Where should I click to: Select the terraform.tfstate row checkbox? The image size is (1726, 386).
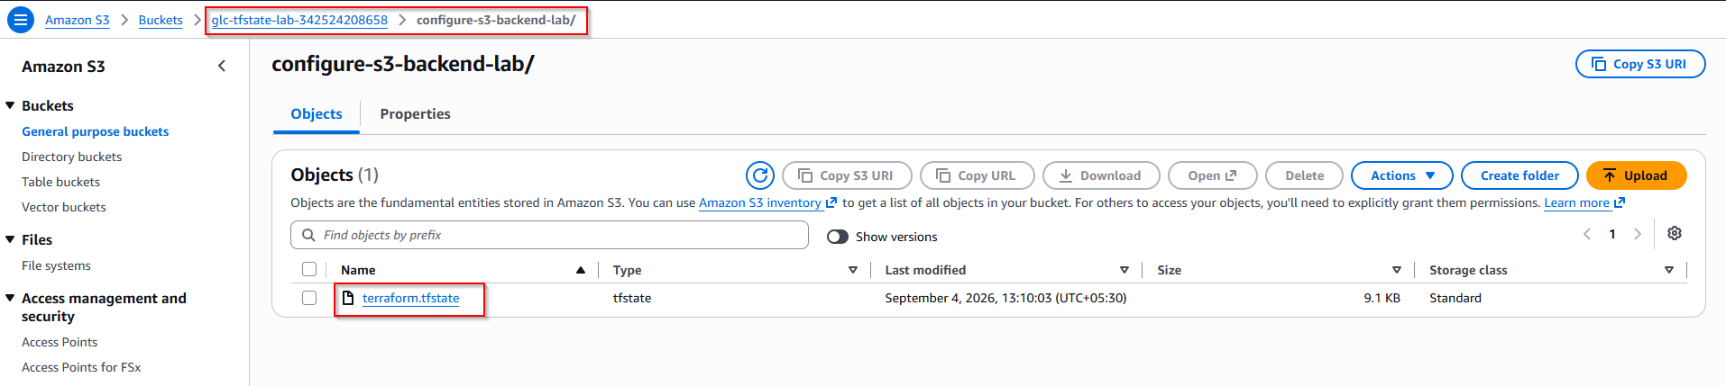309,298
